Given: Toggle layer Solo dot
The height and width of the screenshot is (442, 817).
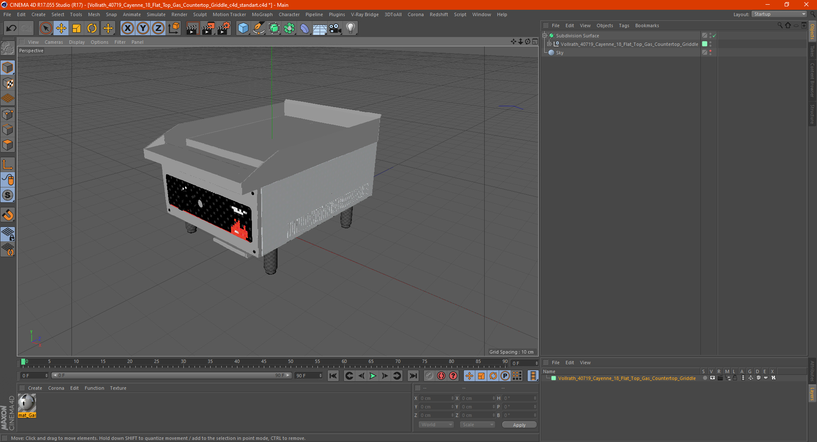Looking at the screenshot, I should point(705,378).
